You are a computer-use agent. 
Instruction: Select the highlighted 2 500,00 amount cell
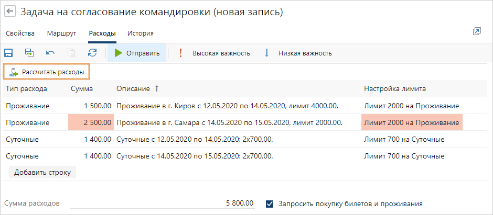coord(91,122)
